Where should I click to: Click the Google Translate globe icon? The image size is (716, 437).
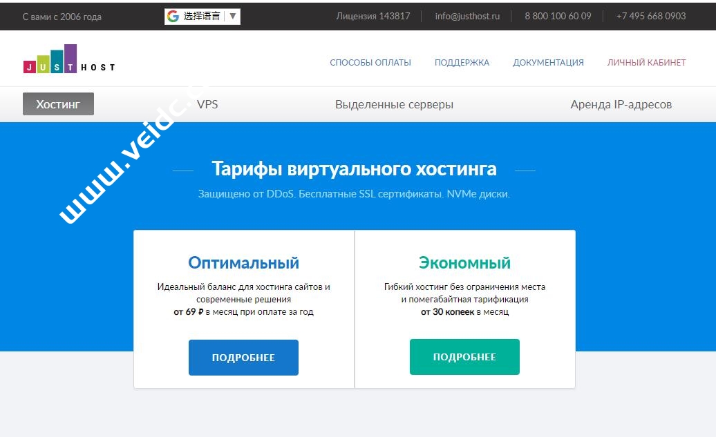[x=173, y=16]
